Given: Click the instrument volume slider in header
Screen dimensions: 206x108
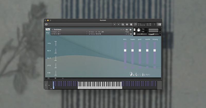Looking at the screenshot, I should tap(153, 34).
